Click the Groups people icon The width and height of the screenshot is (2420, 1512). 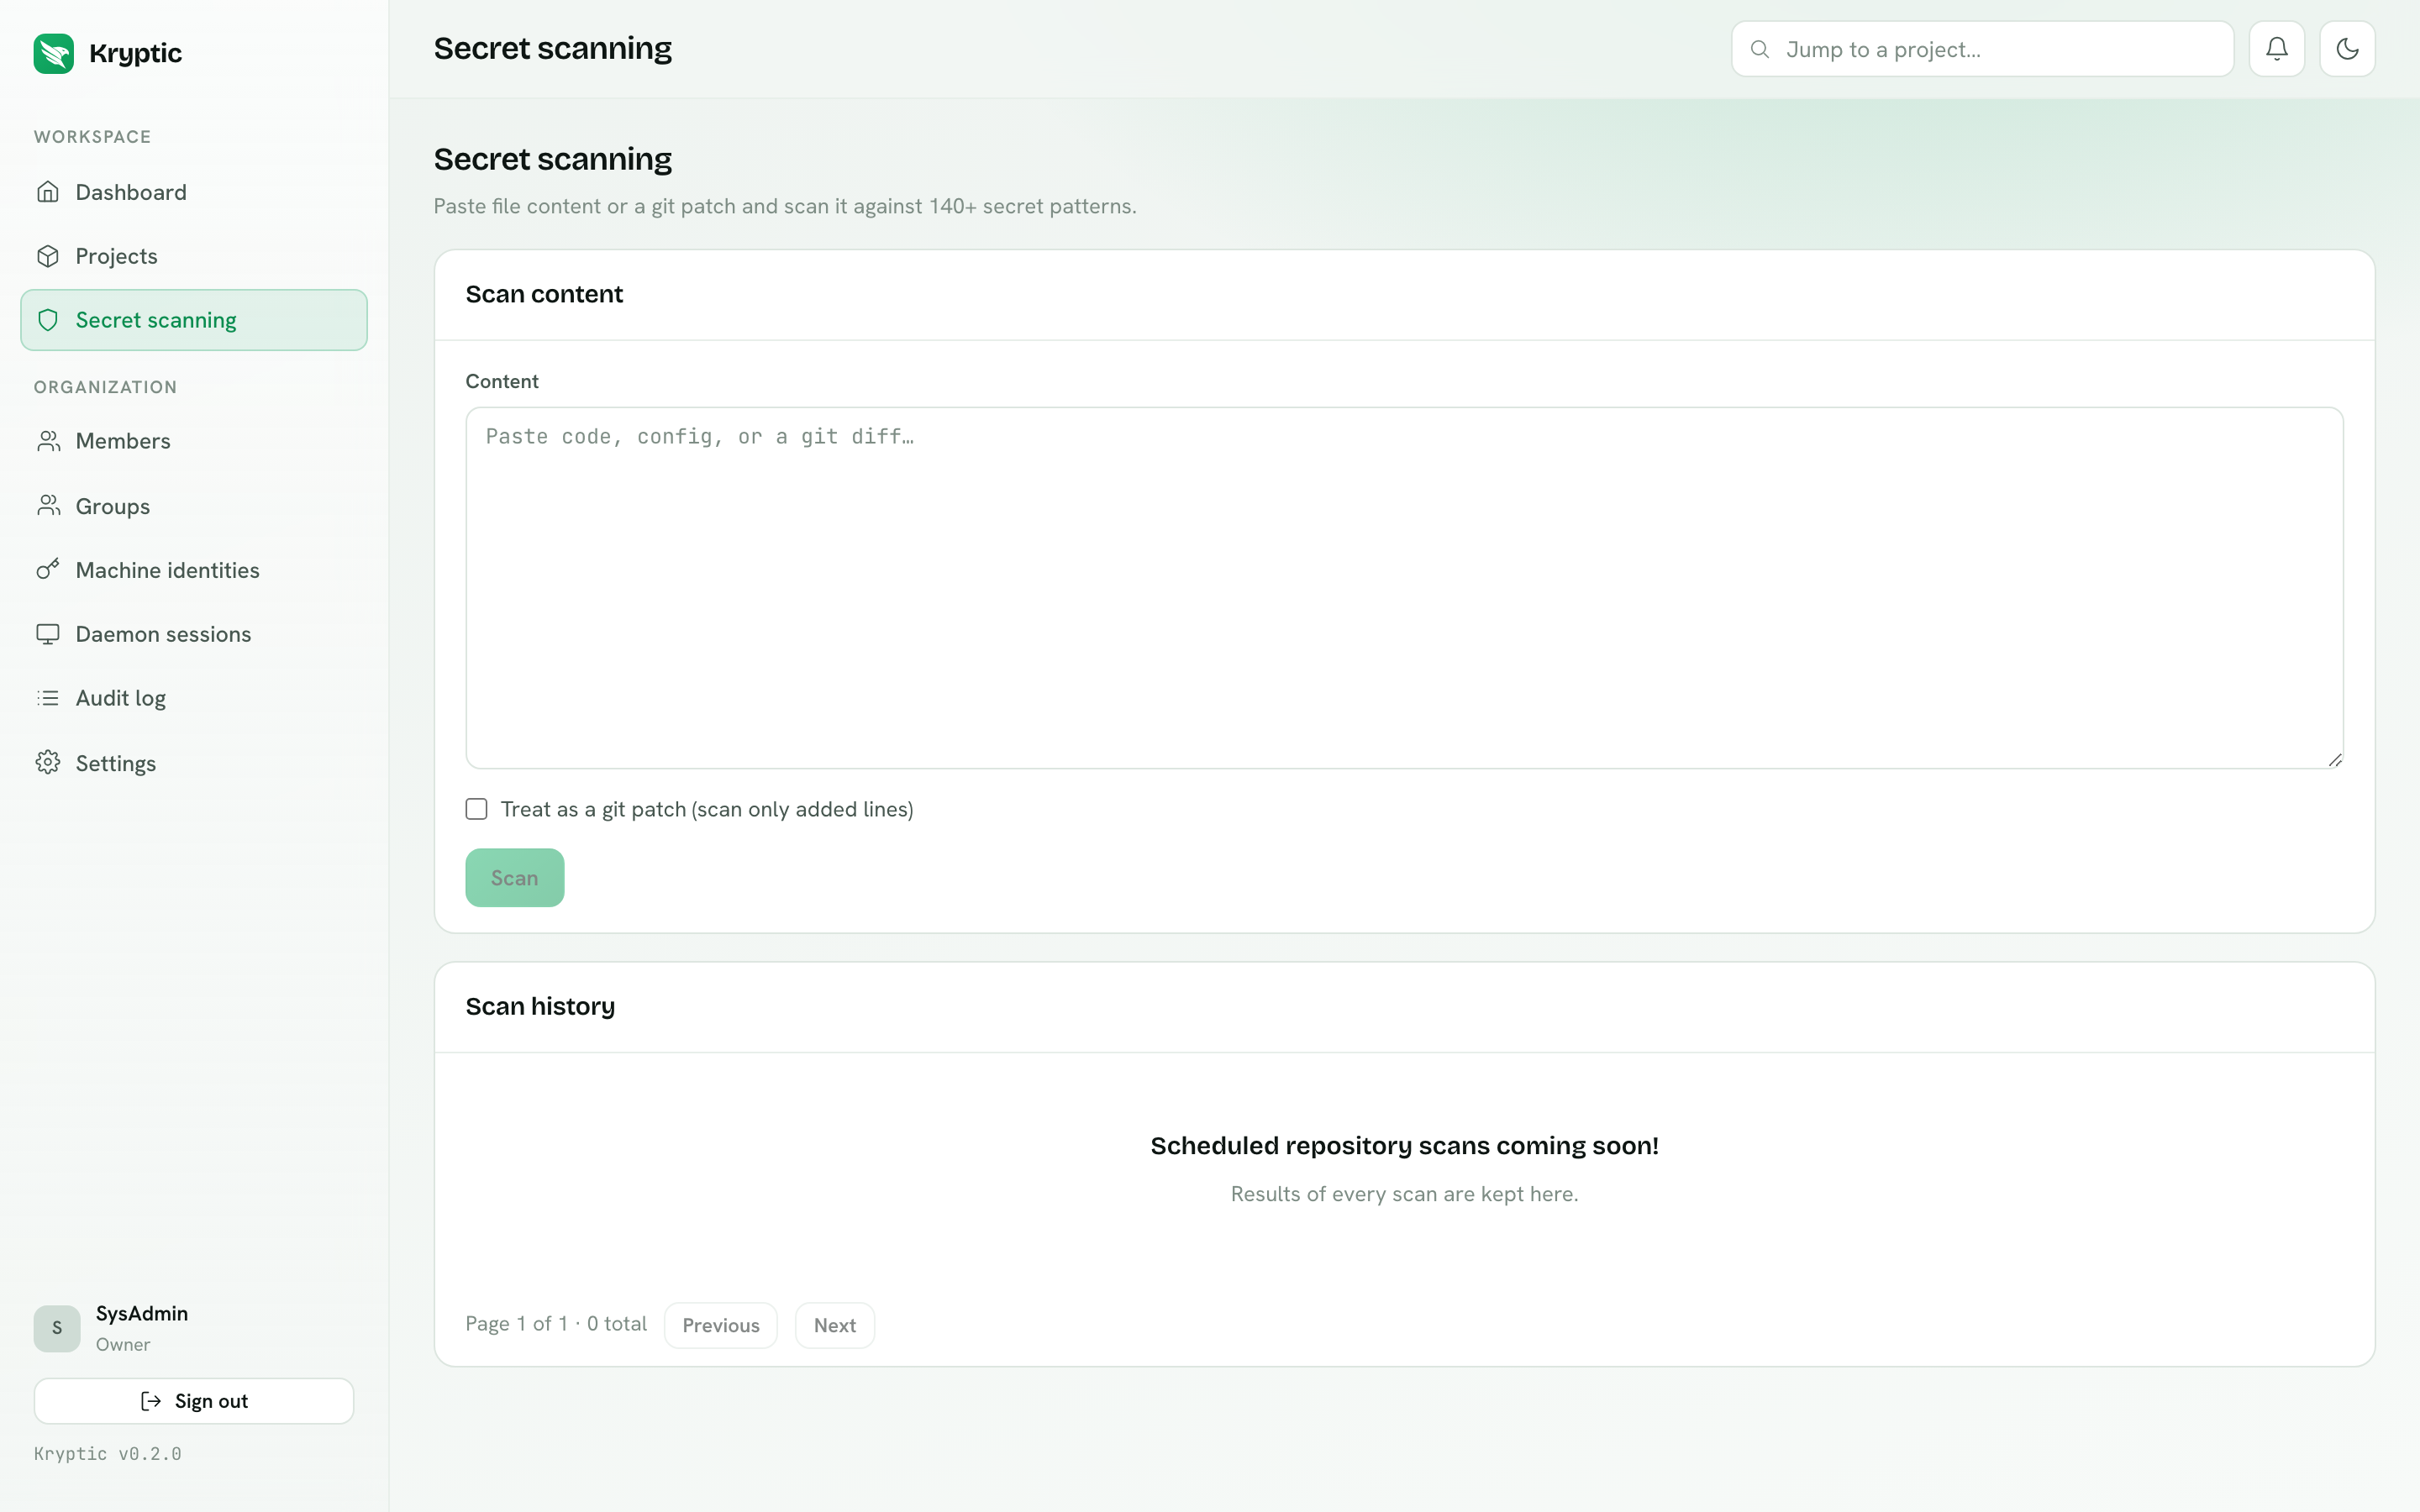pos(48,506)
